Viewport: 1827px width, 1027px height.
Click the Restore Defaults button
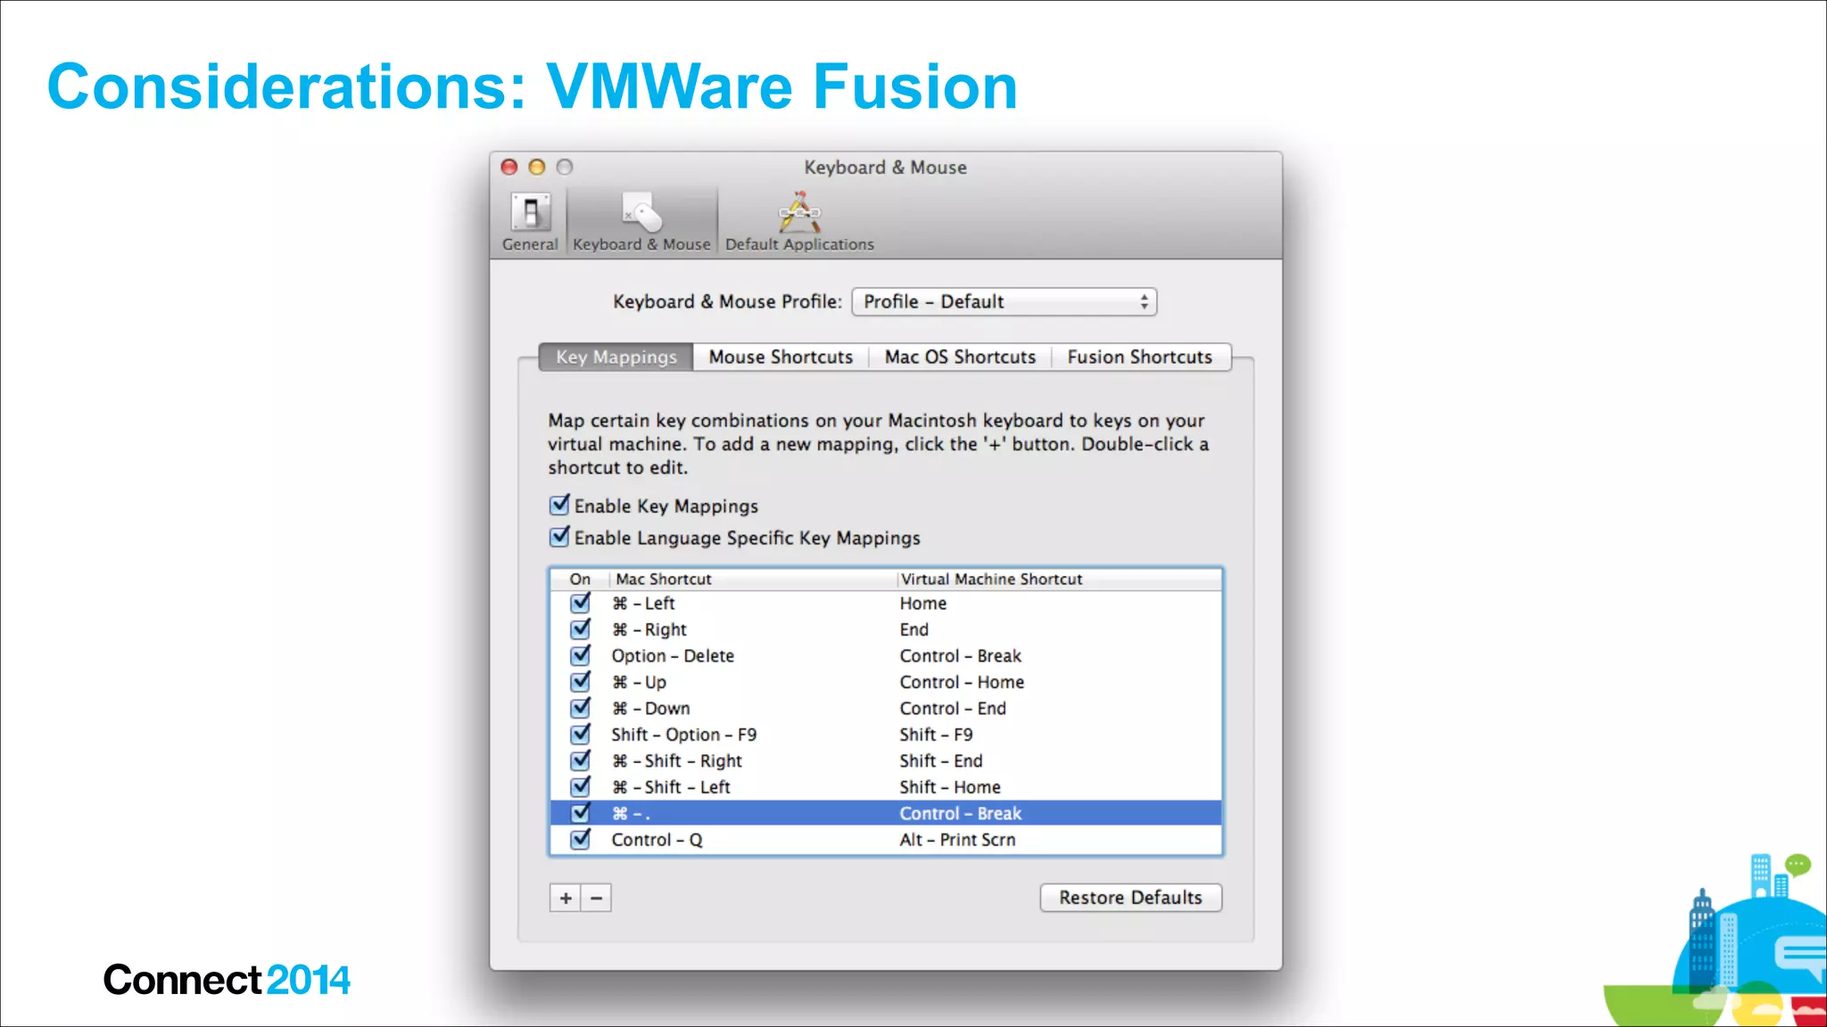coord(1130,898)
